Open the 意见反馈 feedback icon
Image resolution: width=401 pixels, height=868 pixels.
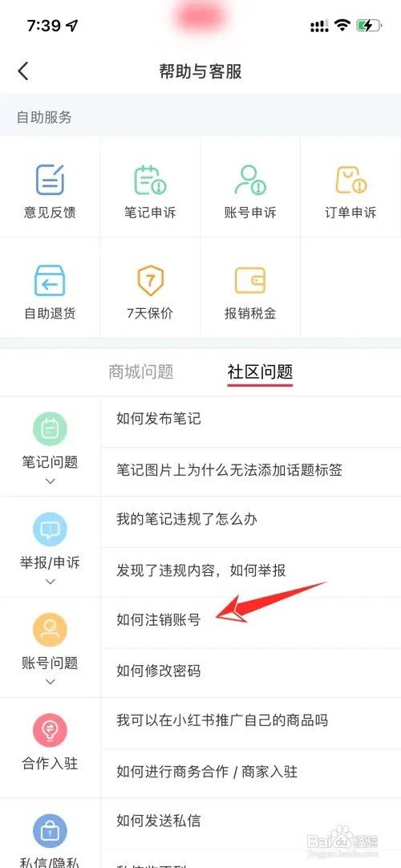[x=50, y=180]
